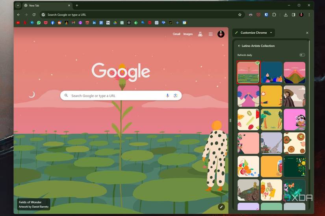Bookmark this page with the star icon
This screenshot has width=325, height=216.
click(240, 15)
